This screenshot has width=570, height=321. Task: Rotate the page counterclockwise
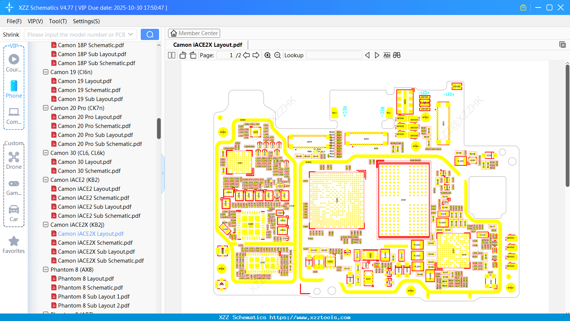(x=183, y=55)
